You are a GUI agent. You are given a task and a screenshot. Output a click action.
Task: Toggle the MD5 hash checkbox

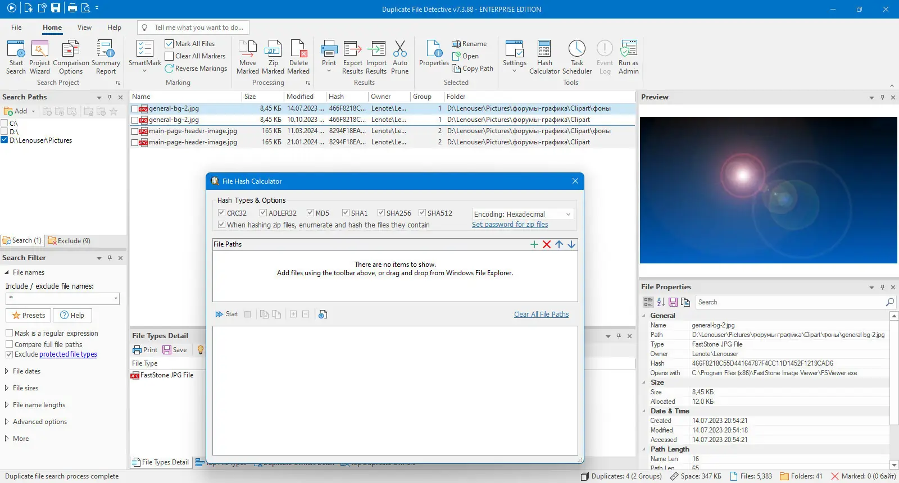pyautogui.click(x=310, y=213)
